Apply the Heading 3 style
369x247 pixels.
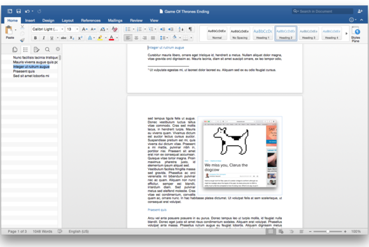tap(309, 34)
